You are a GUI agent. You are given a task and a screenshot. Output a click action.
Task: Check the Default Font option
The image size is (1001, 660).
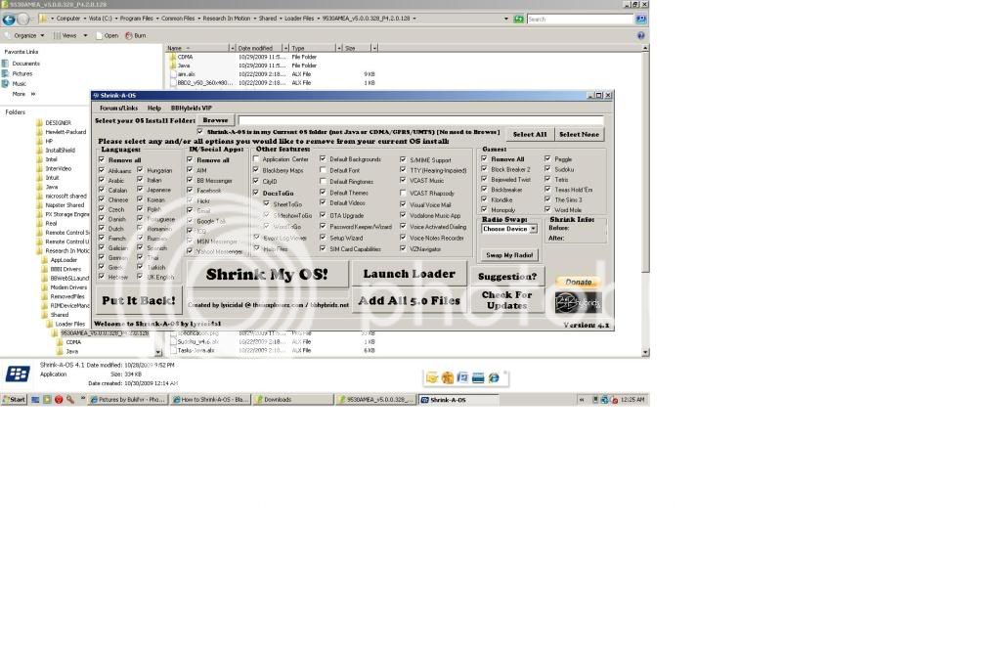coord(323,170)
